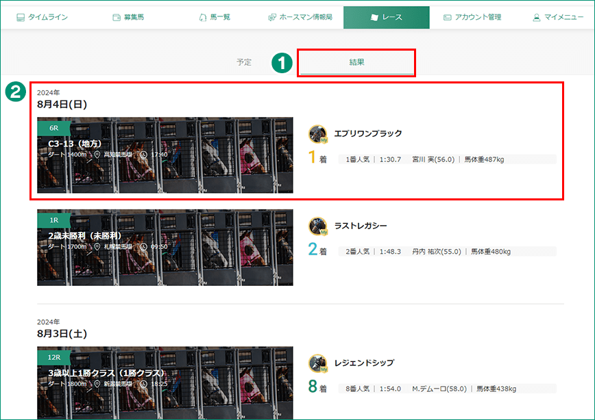Click the race title C3-13（地方）
The image size is (595, 420).
coord(75,144)
